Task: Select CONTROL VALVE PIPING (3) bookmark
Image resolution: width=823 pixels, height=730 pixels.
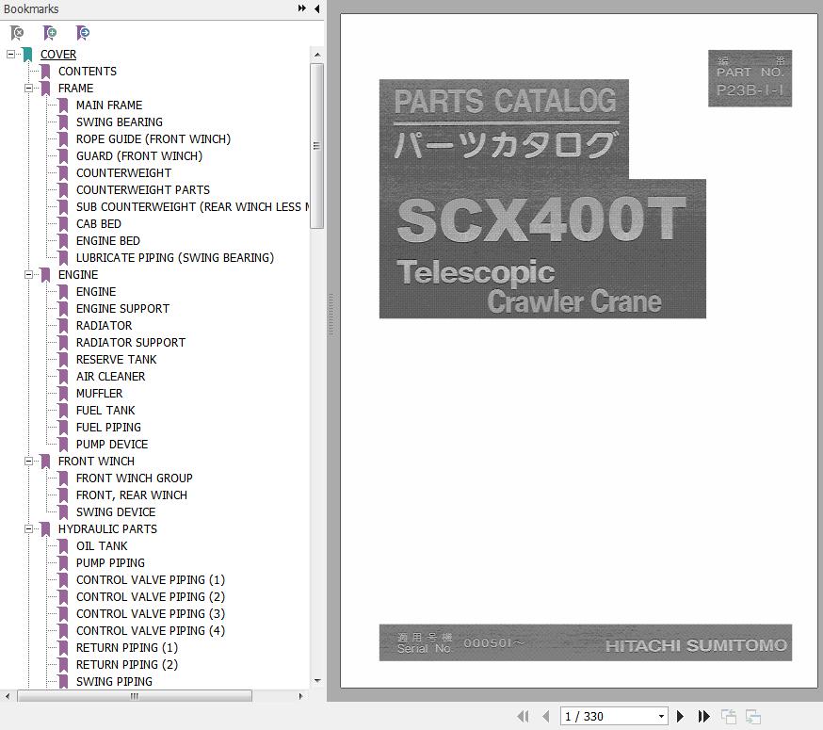Action: 150,614
